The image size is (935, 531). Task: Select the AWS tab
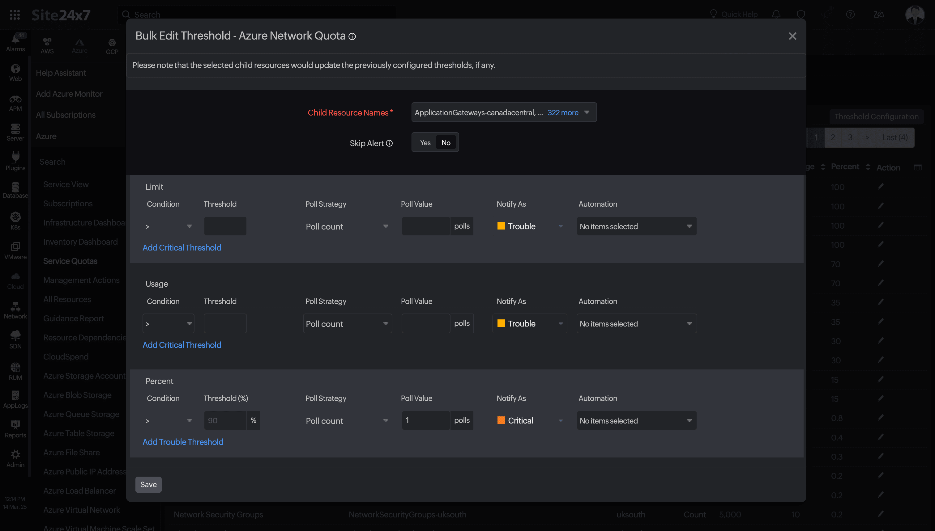pyautogui.click(x=47, y=46)
